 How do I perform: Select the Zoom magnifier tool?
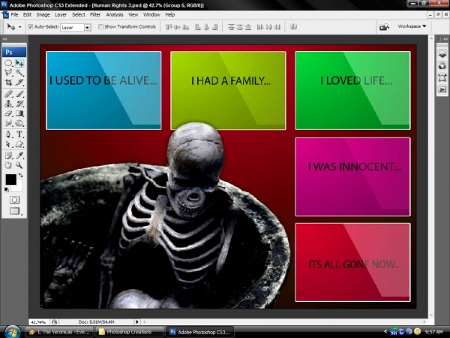[x=19, y=165]
